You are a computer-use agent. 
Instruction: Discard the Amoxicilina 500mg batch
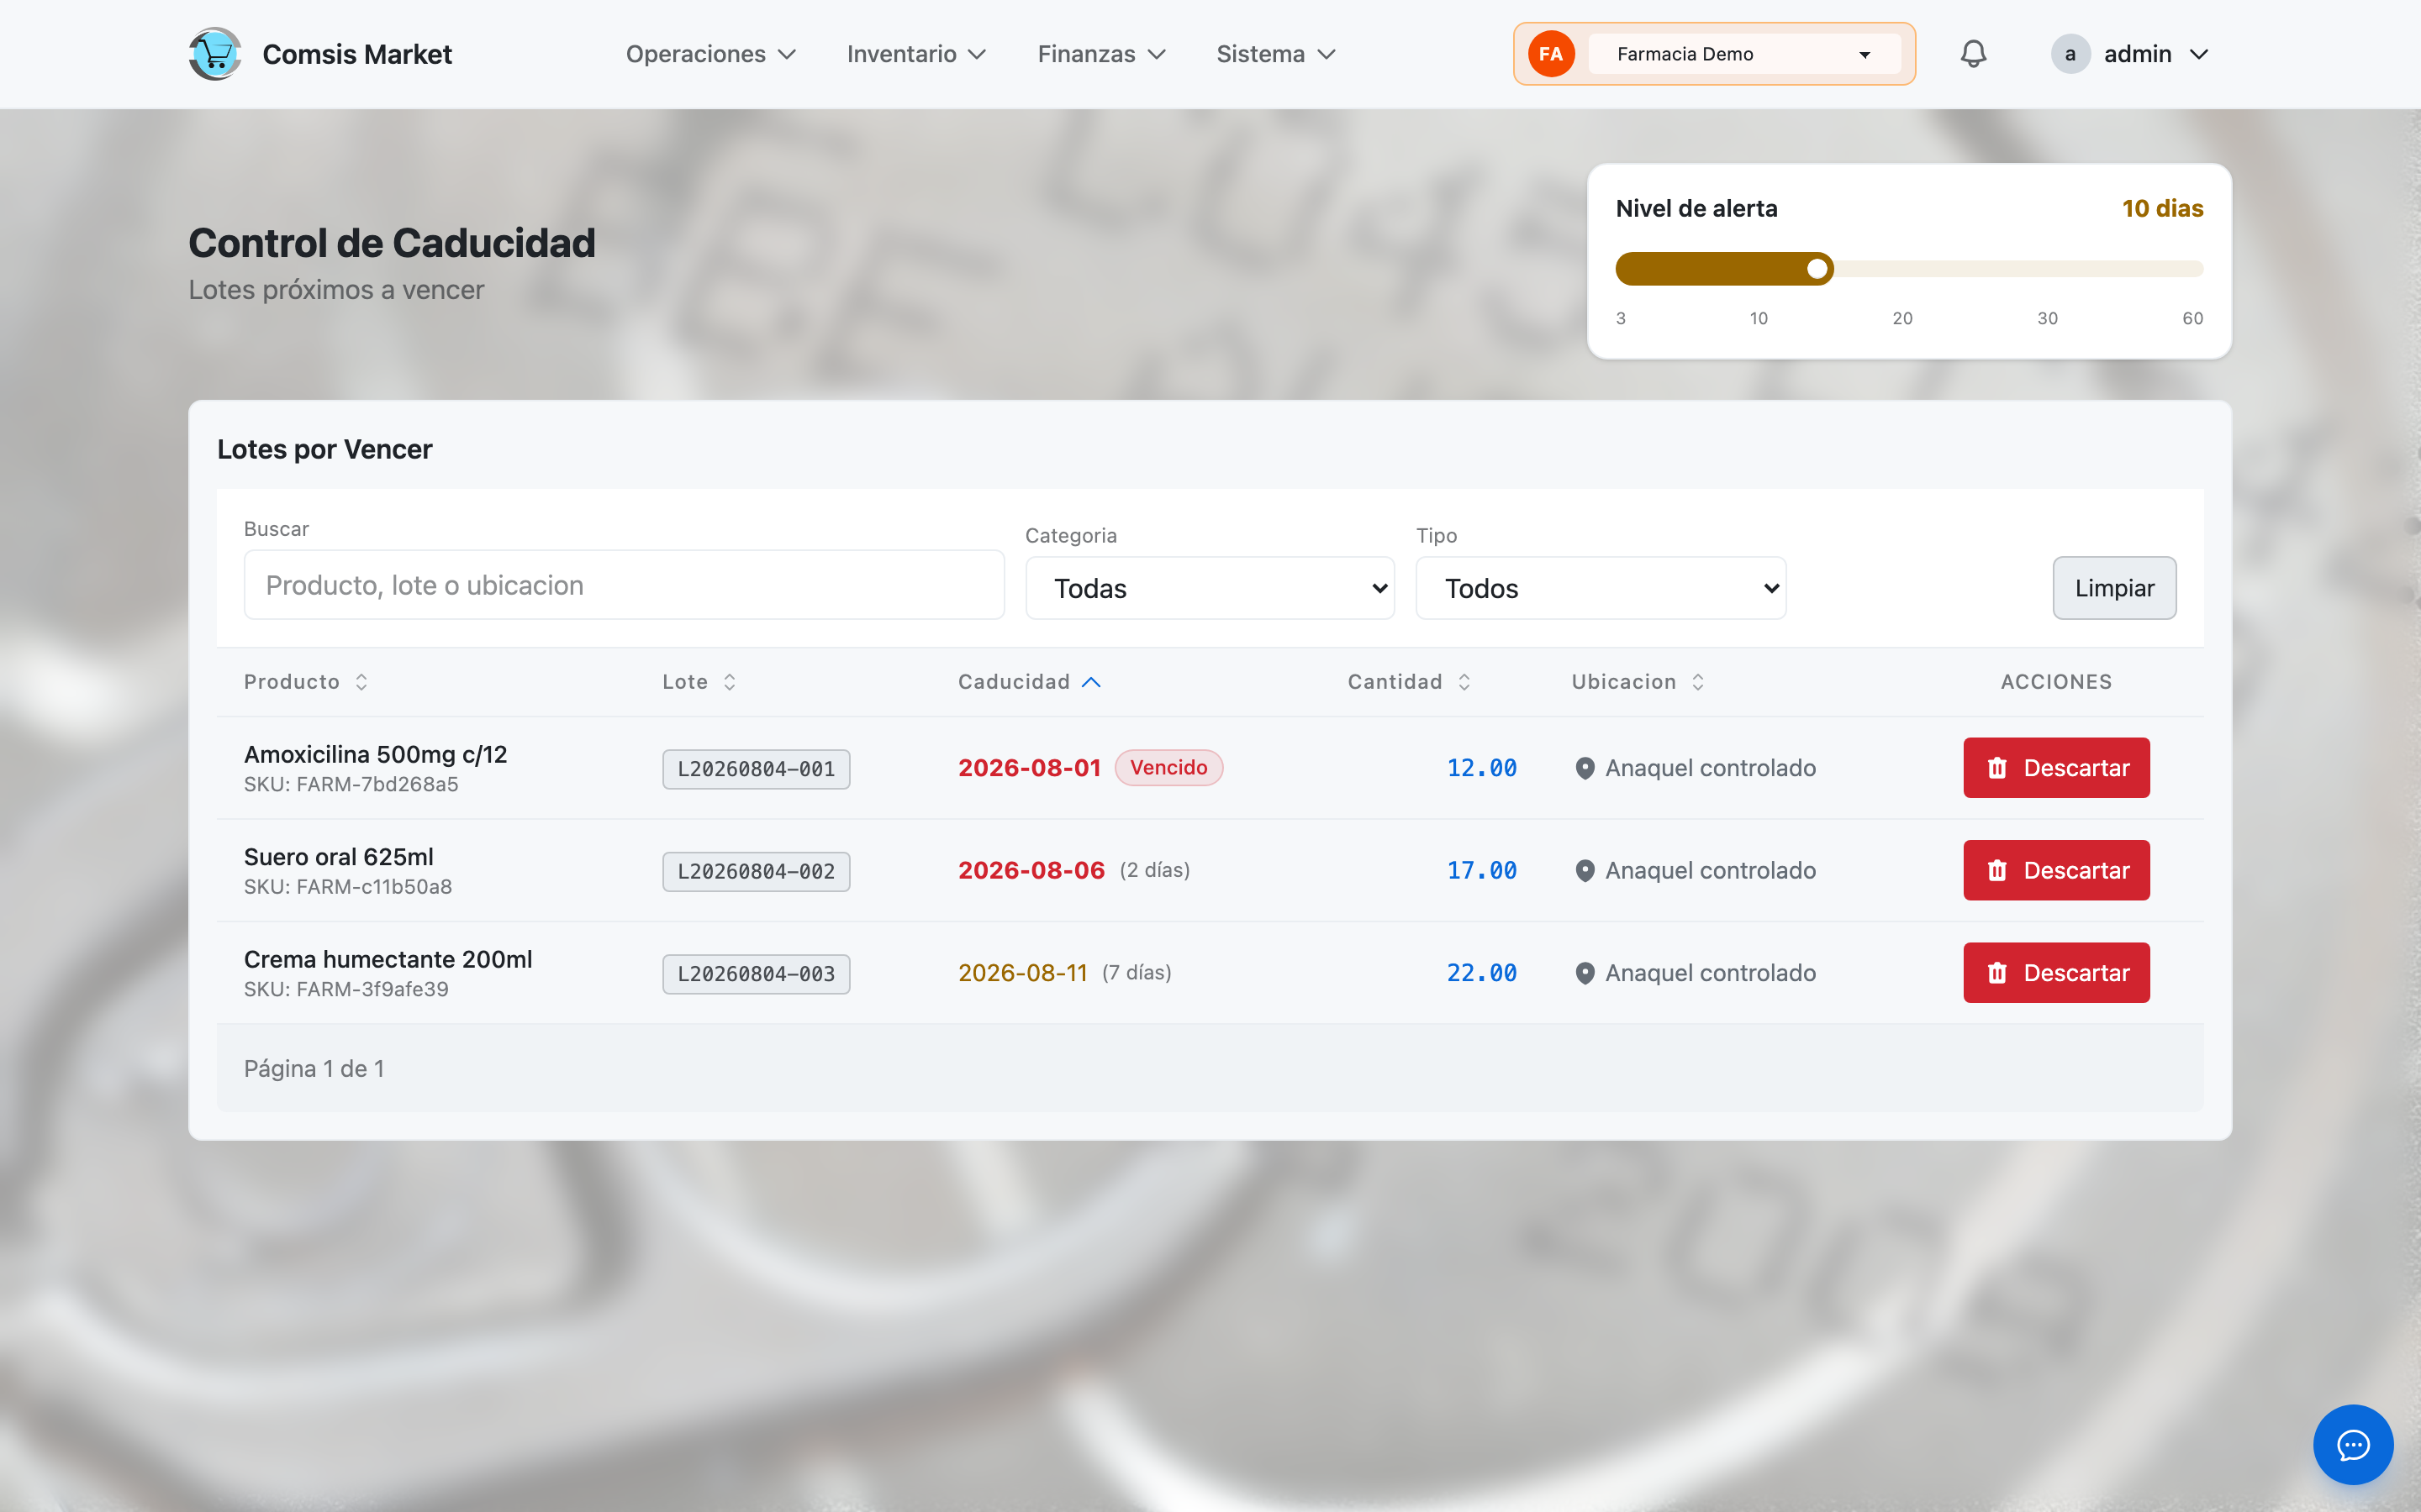coord(2056,768)
